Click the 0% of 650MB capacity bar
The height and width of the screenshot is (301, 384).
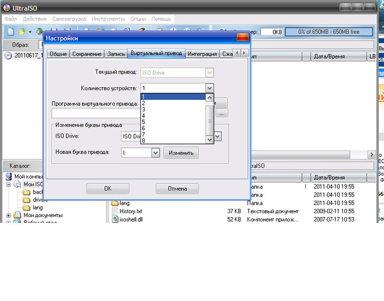[329, 32]
